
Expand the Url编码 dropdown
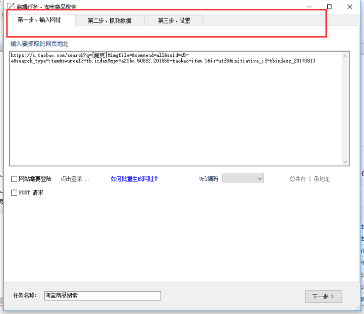click(x=243, y=178)
